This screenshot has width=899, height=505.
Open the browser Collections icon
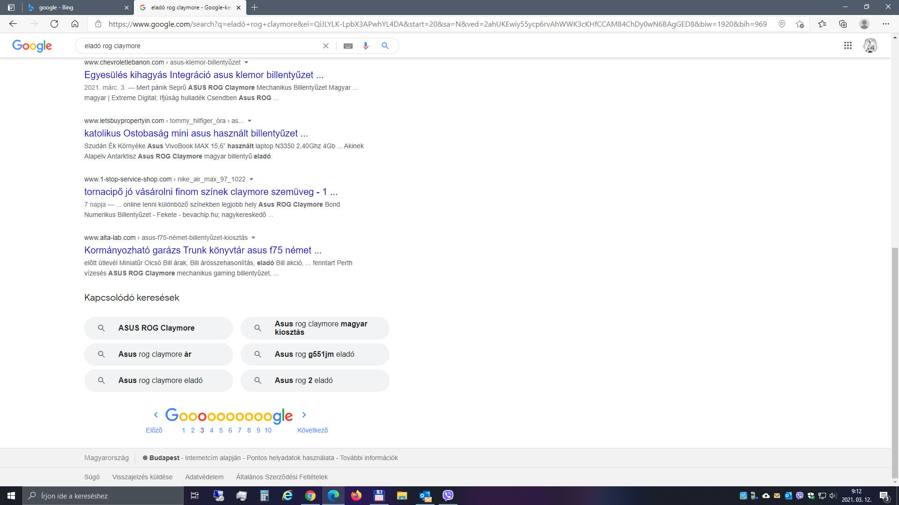click(x=843, y=24)
